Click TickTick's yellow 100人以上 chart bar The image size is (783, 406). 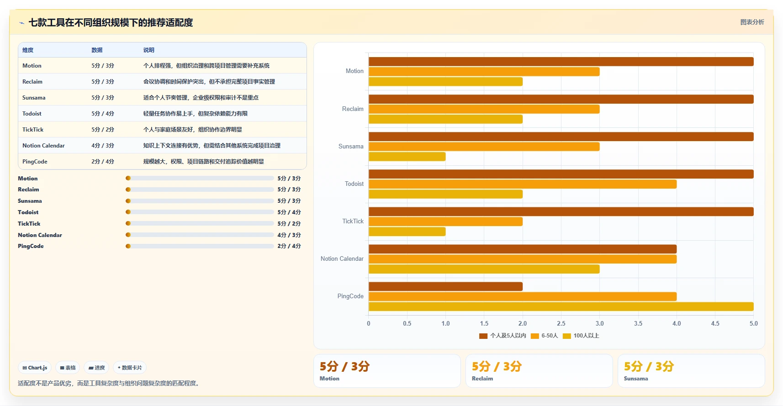coord(407,232)
